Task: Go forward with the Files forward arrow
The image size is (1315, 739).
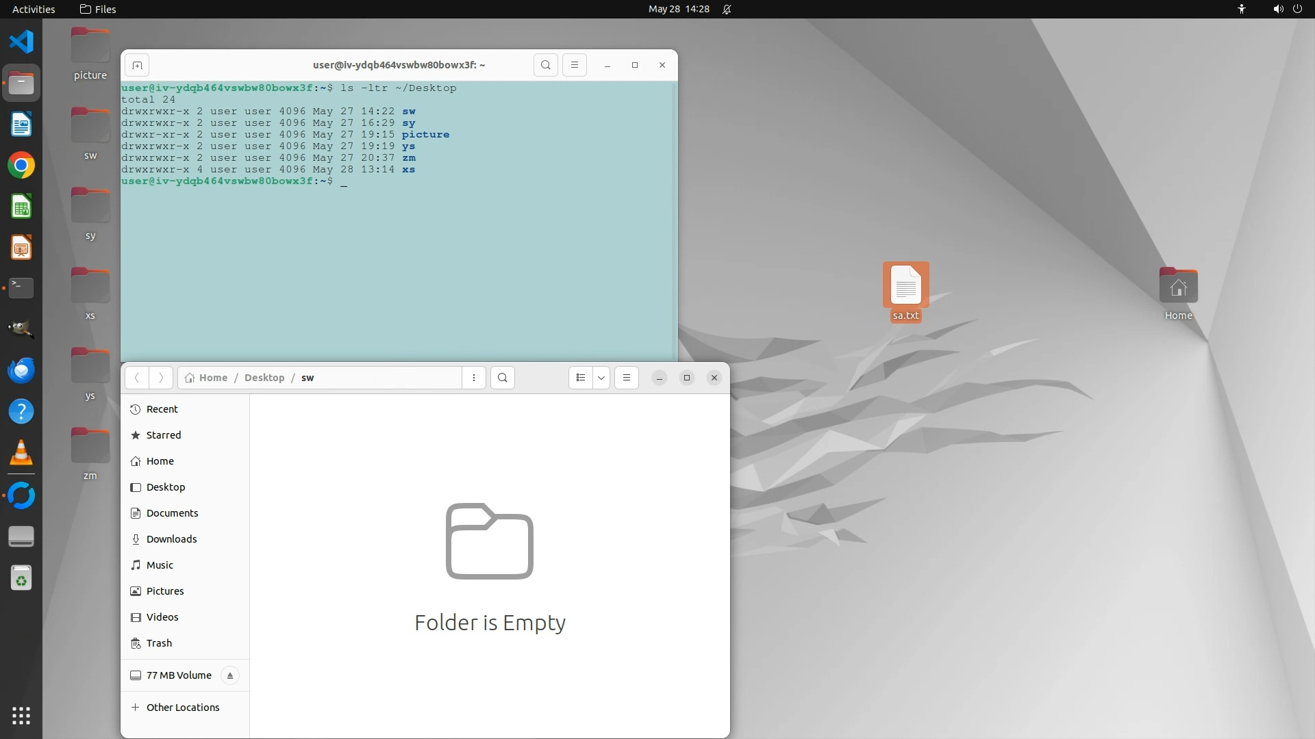Action: pos(161,378)
